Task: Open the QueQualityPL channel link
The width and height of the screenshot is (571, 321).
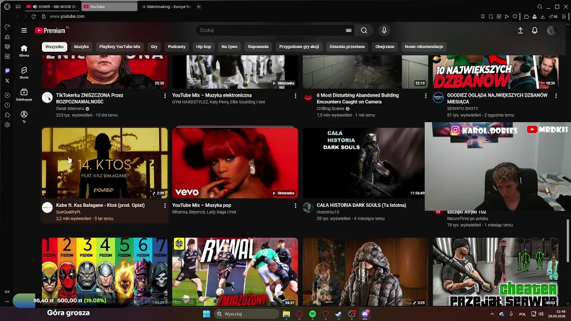Action: (x=69, y=212)
